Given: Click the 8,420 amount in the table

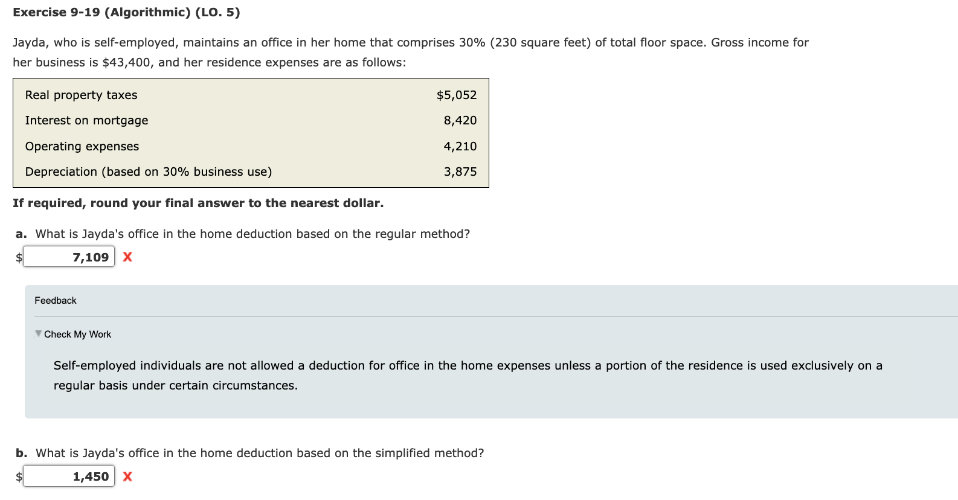Looking at the screenshot, I should (460, 121).
